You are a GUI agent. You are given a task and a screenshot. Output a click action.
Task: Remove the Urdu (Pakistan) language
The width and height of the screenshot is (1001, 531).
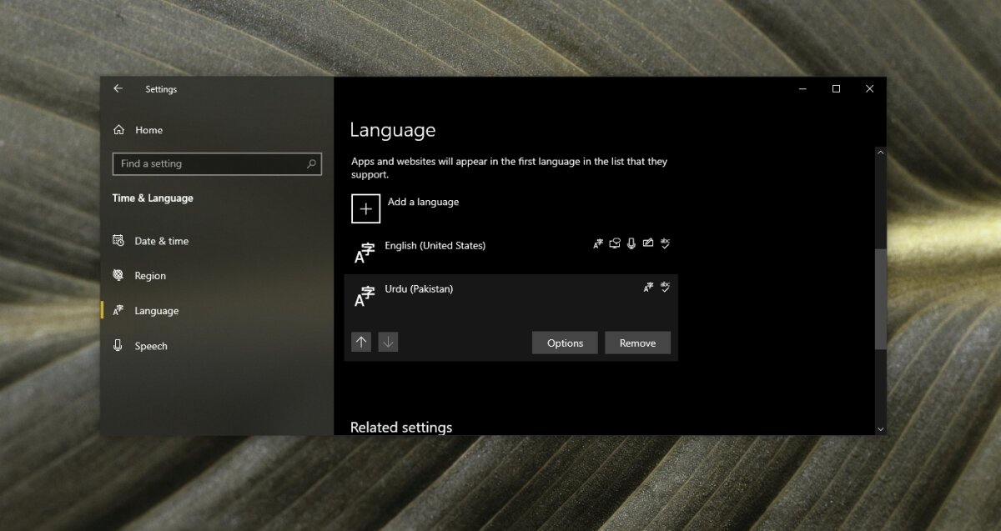coord(637,343)
